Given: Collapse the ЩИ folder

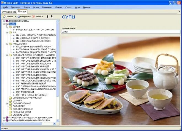Looking at the screenshot, I should click(7, 32).
